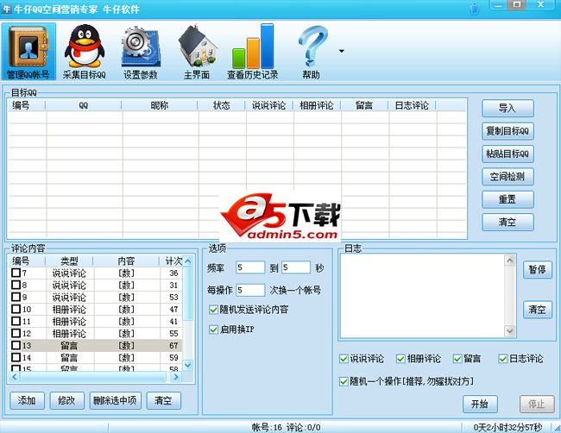Check the checkbox for comment row 13
The image size is (561, 433).
click(x=16, y=345)
